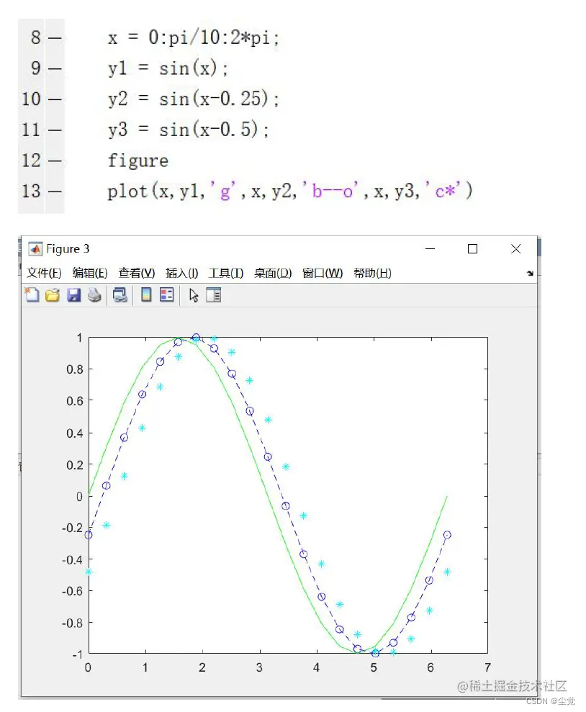Click the breakpoint dash on line 13

pyautogui.click(x=55, y=192)
